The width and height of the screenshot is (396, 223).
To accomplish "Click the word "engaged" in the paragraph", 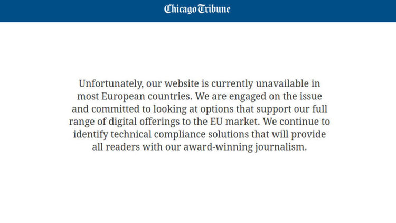I will tap(248, 97).
